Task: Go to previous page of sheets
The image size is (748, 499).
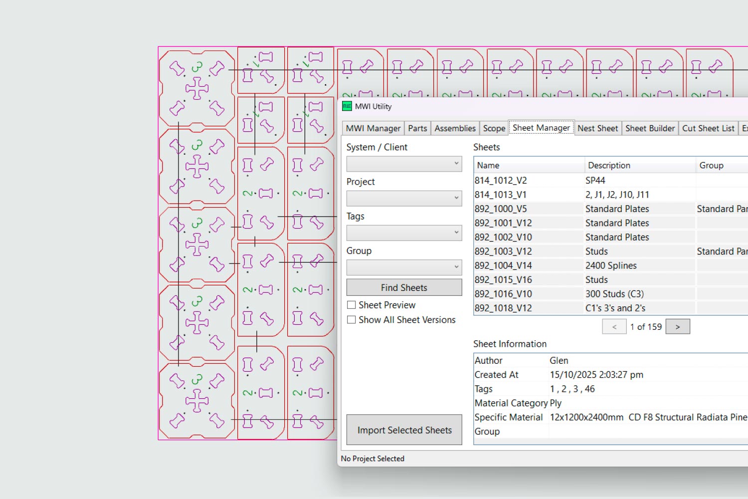Action: pyautogui.click(x=614, y=326)
